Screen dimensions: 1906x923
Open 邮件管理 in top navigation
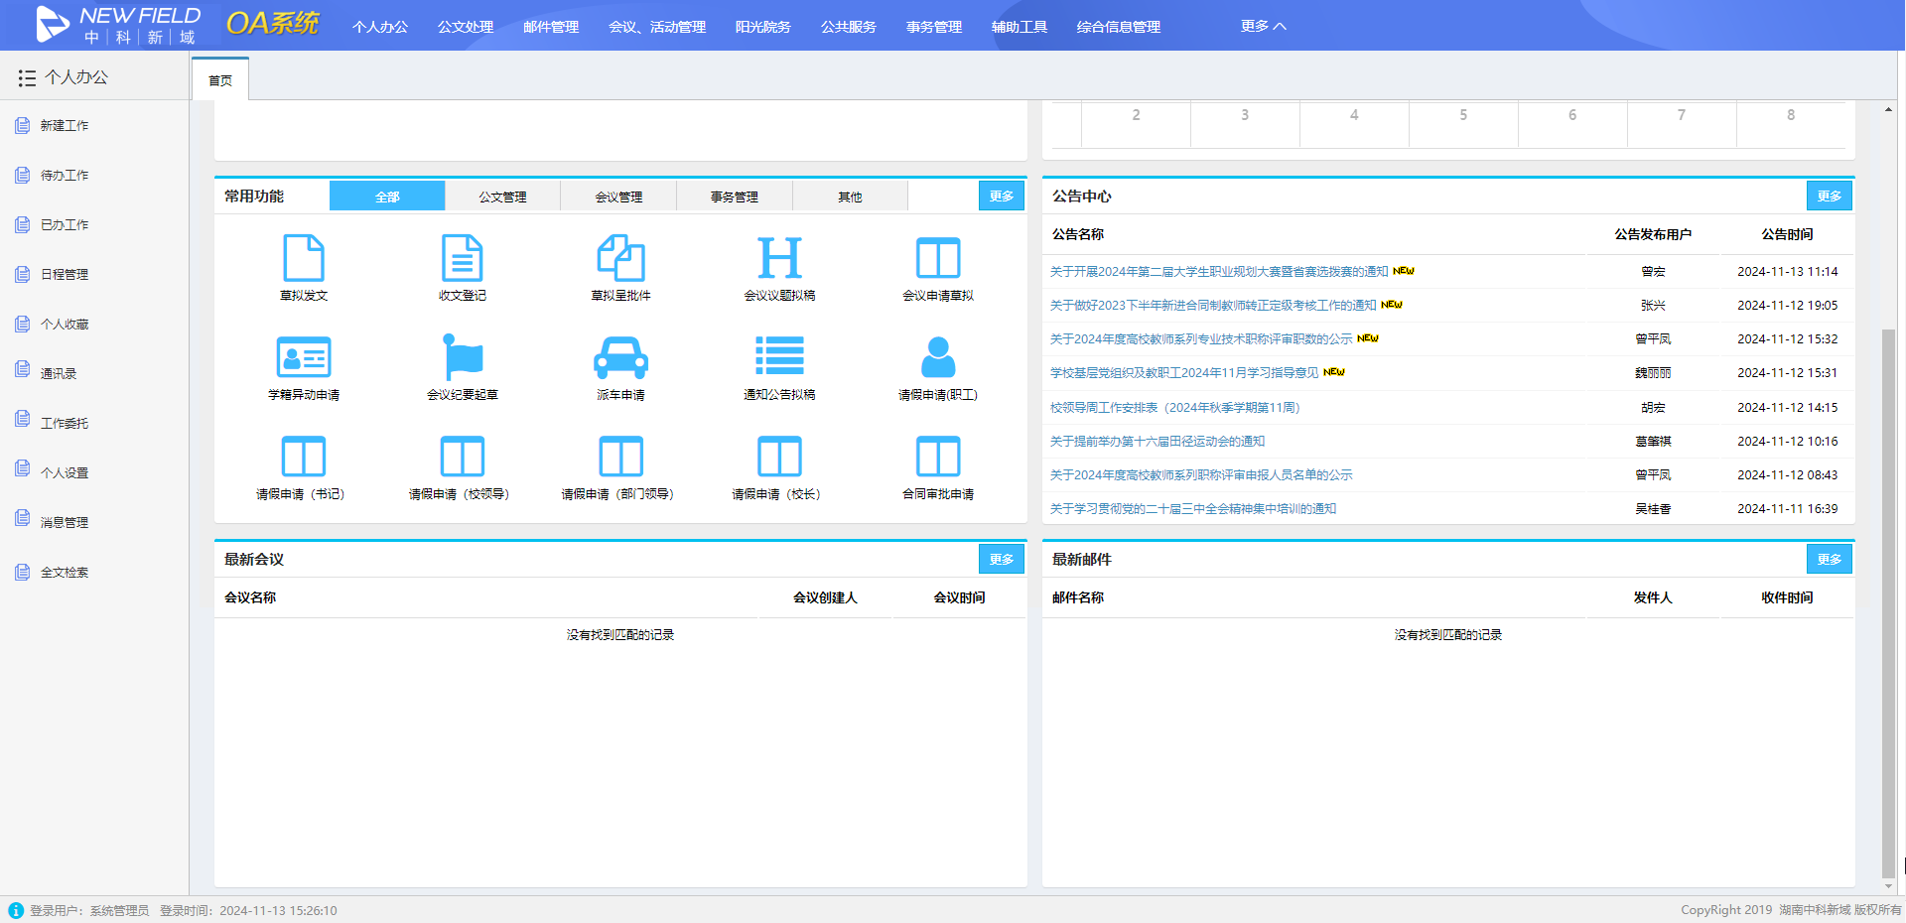pyautogui.click(x=551, y=27)
